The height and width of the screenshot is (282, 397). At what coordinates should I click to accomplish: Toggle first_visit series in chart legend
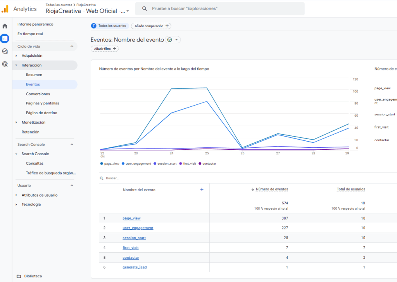tap(188, 164)
